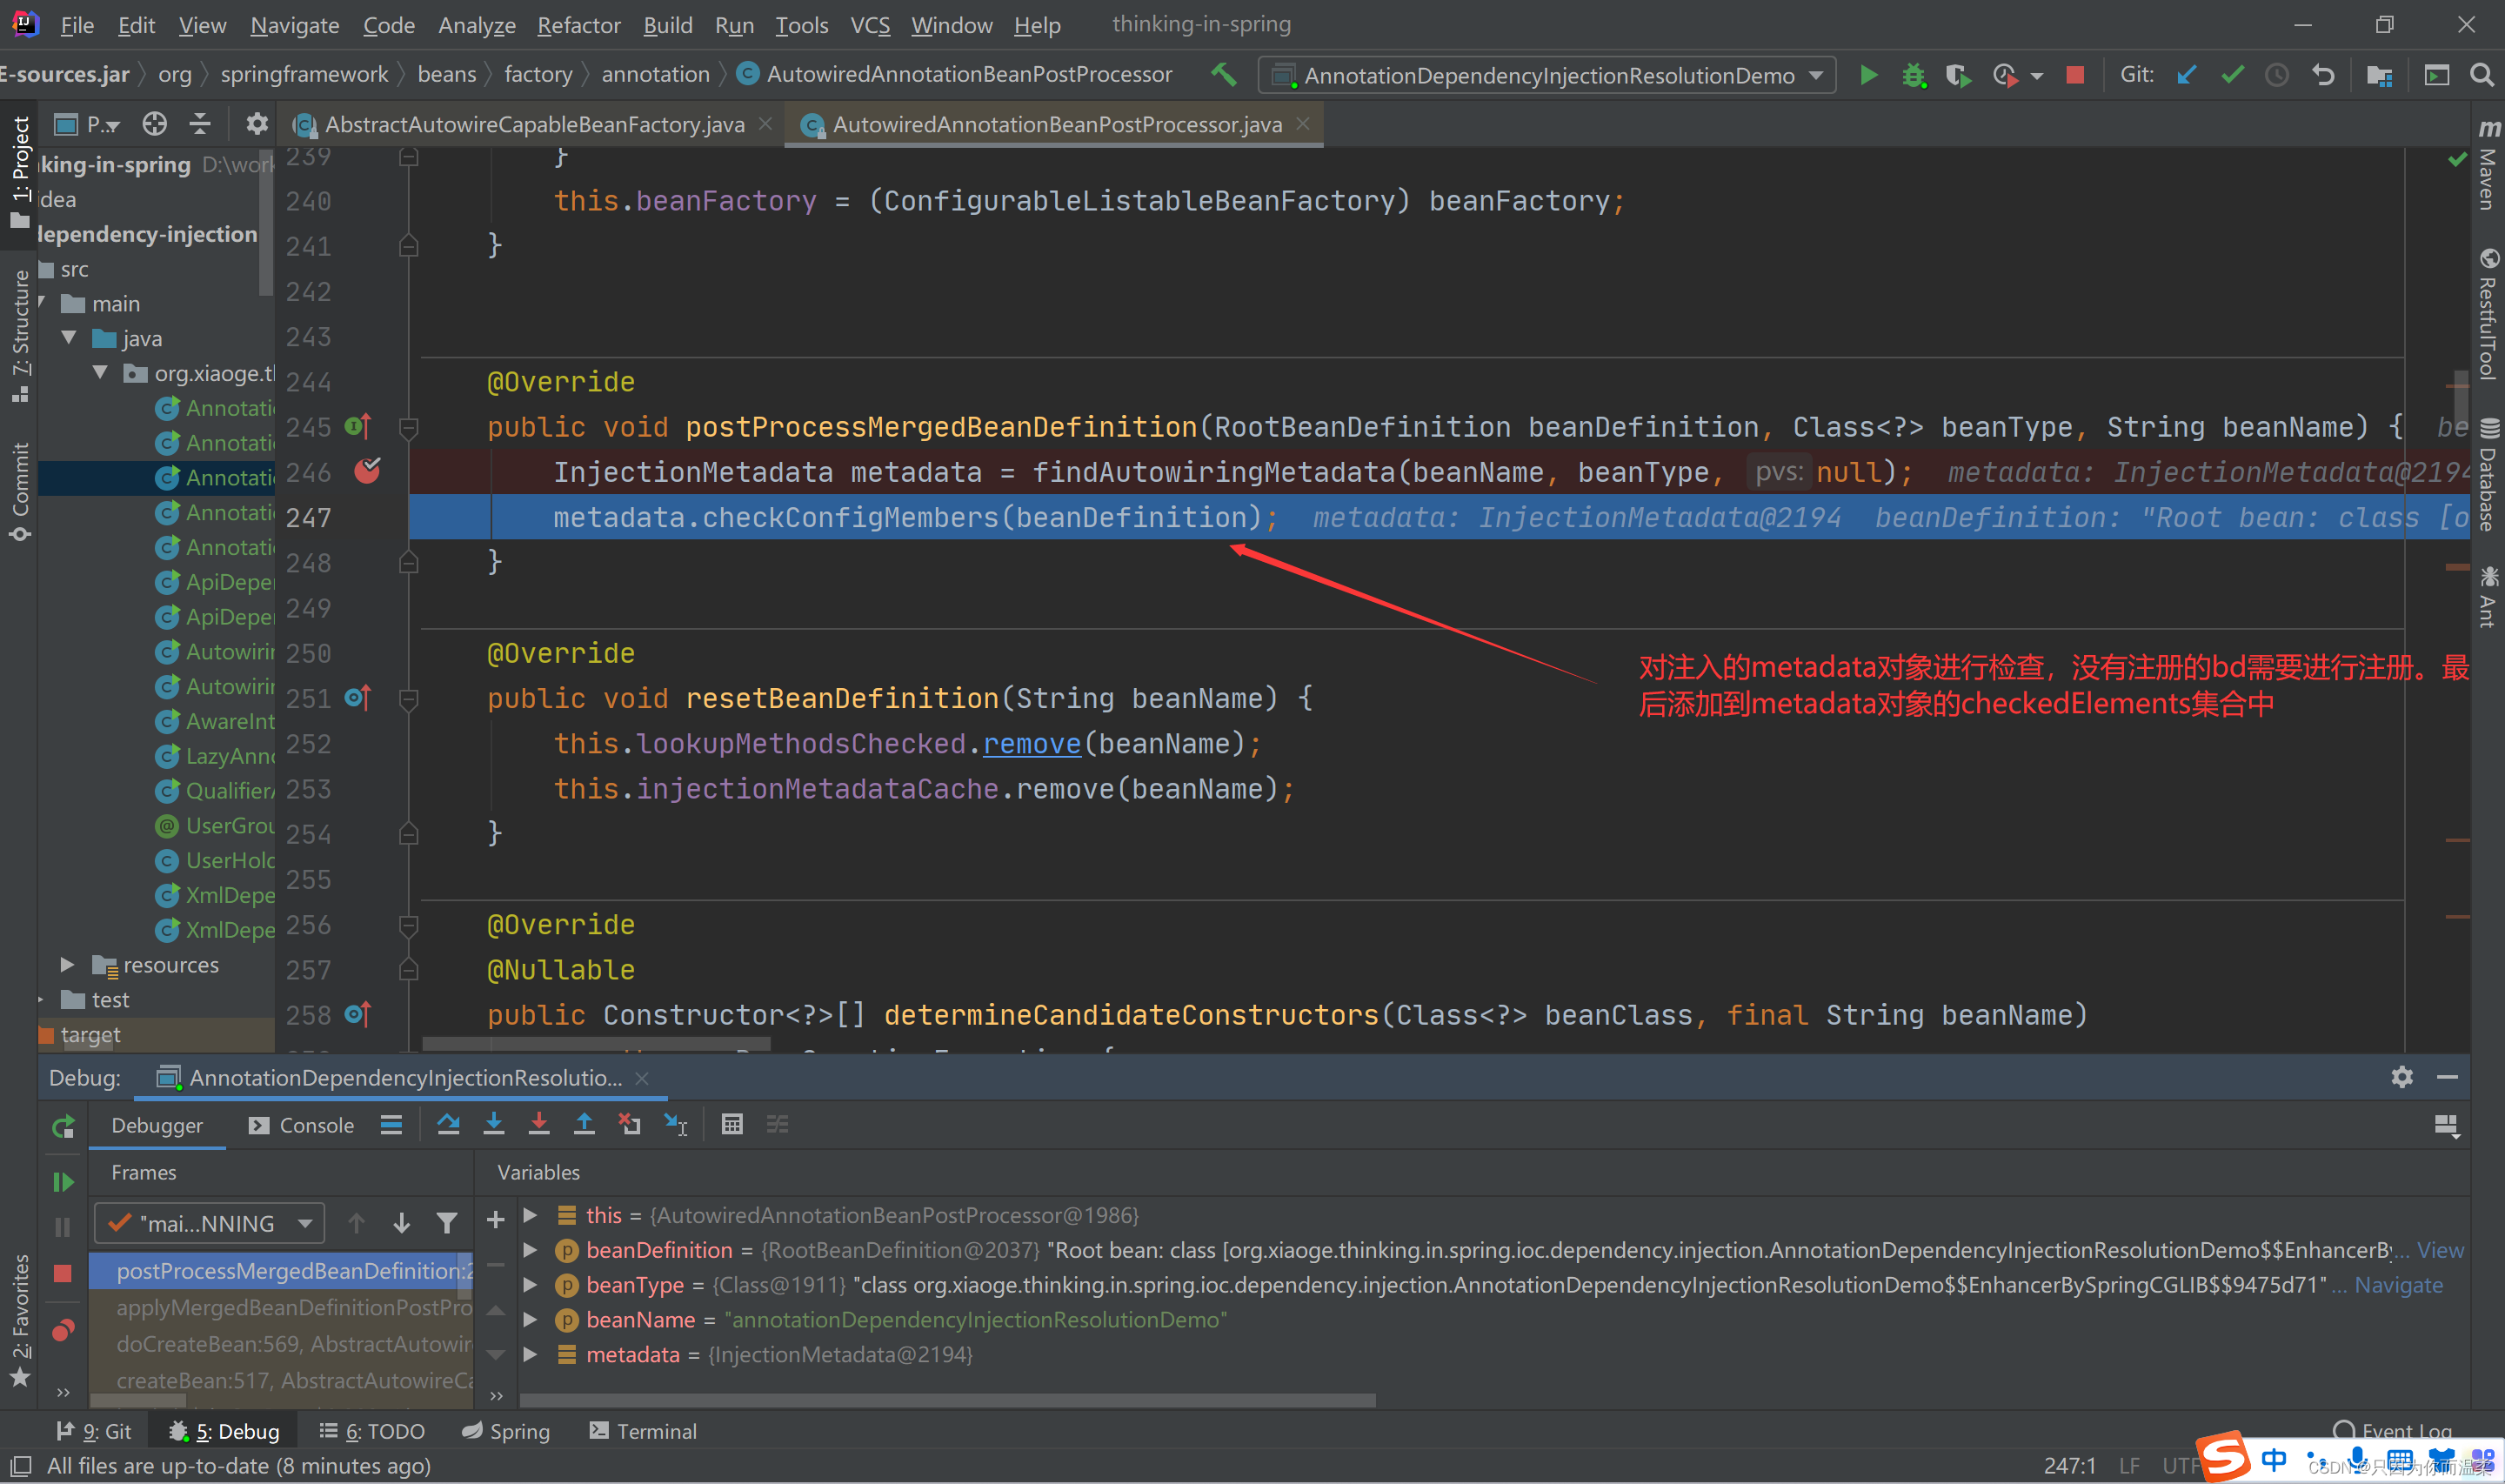Expand the metadata variable node
Screen dimensions: 2505x1484
pyautogui.click(x=531, y=1354)
